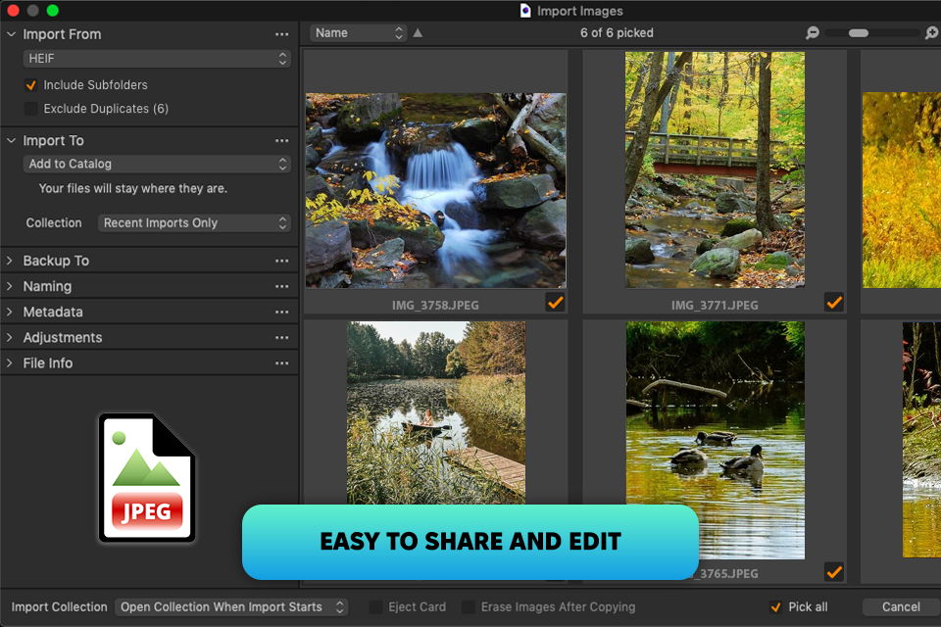Open the Naming panel three-dot menu
This screenshot has width=941, height=627.
(282, 287)
